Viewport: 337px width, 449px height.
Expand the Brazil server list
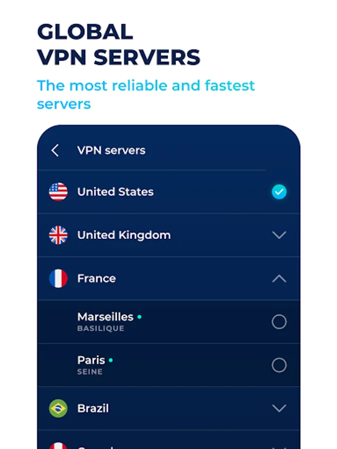click(279, 408)
